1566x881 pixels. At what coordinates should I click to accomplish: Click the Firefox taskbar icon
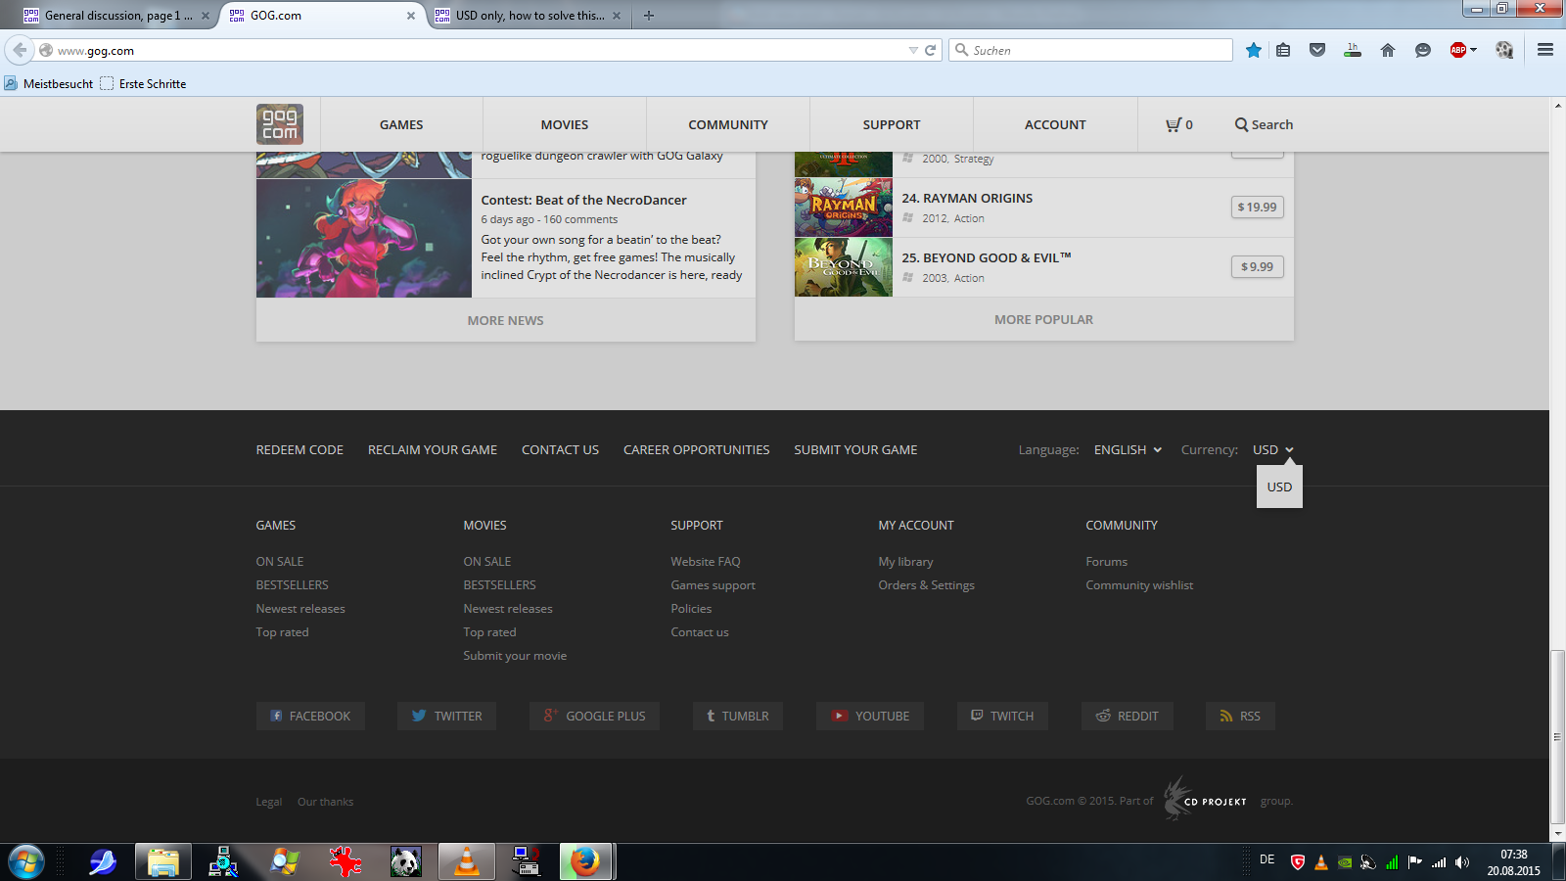tap(585, 862)
